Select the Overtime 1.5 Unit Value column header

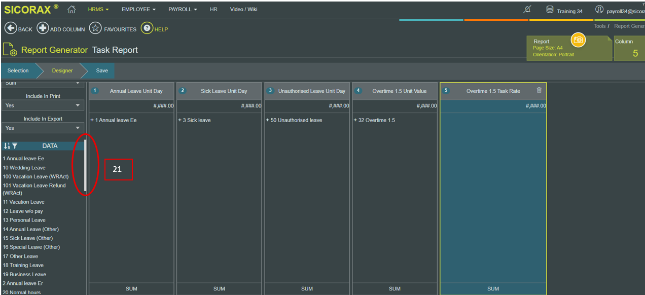[x=395, y=91]
